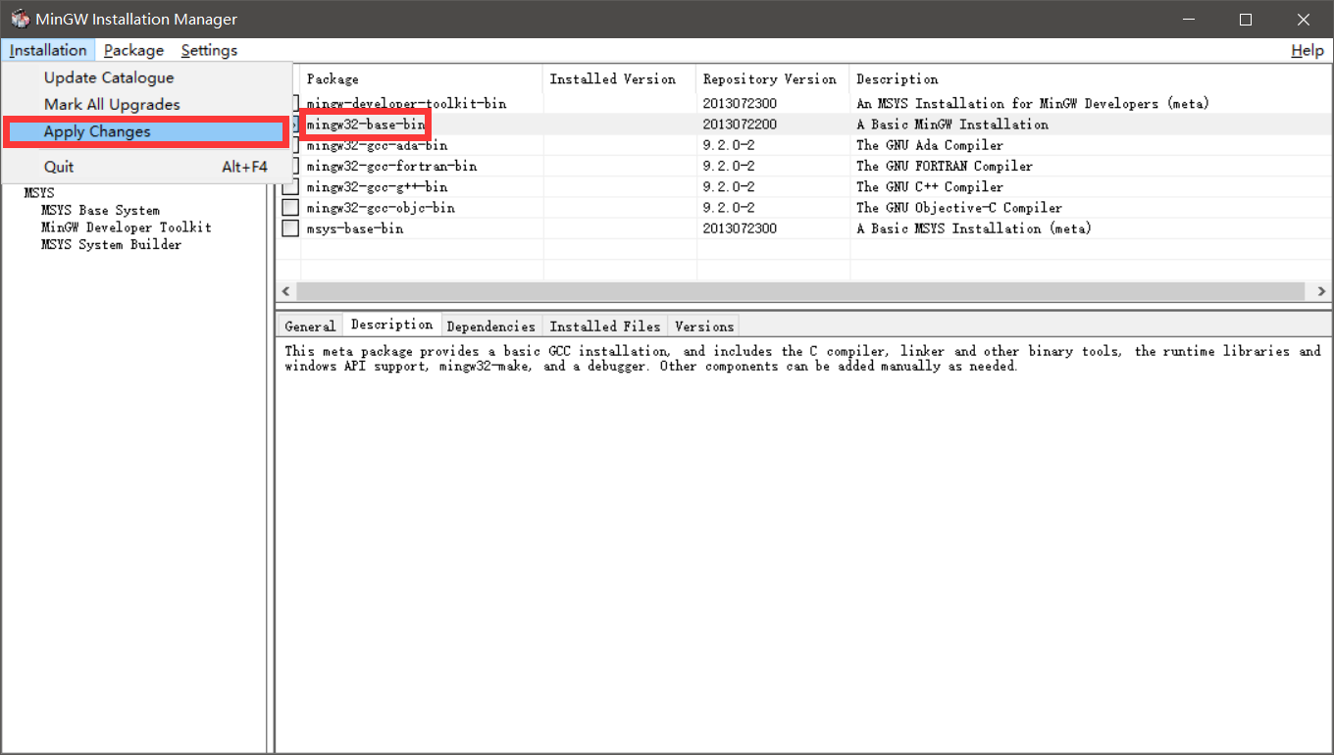Select the msys-base-bin package name
Viewport: 1334px width, 755px height.
(355, 228)
